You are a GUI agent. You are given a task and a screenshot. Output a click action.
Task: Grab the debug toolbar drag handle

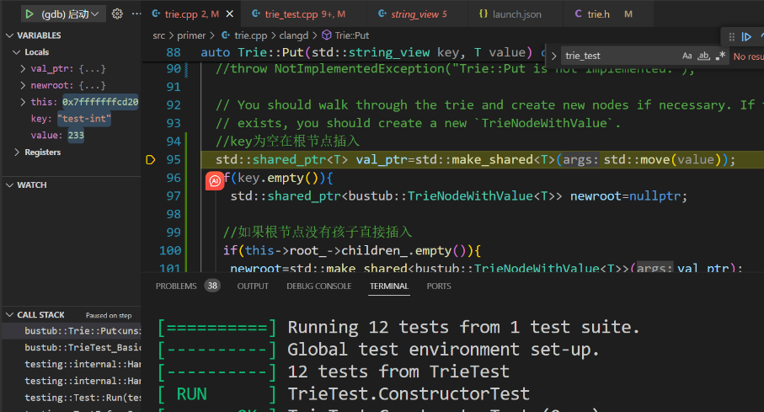[731, 36]
